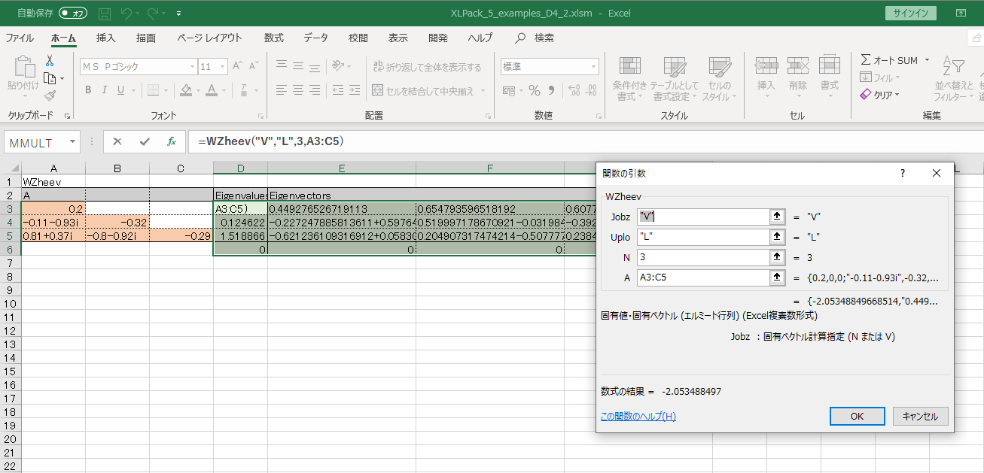Open the この関数のヘルプ link
Image resolution: width=984 pixels, height=473 pixels.
(x=638, y=416)
